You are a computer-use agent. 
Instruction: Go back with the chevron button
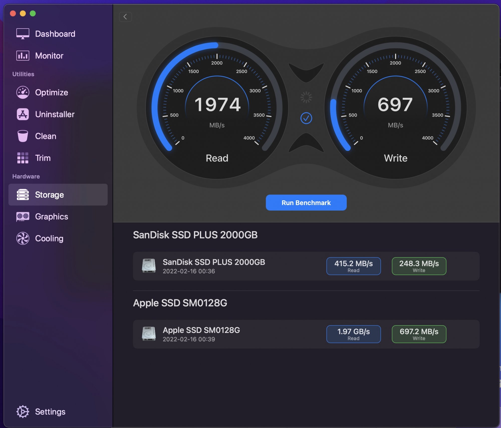pyautogui.click(x=125, y=17)
